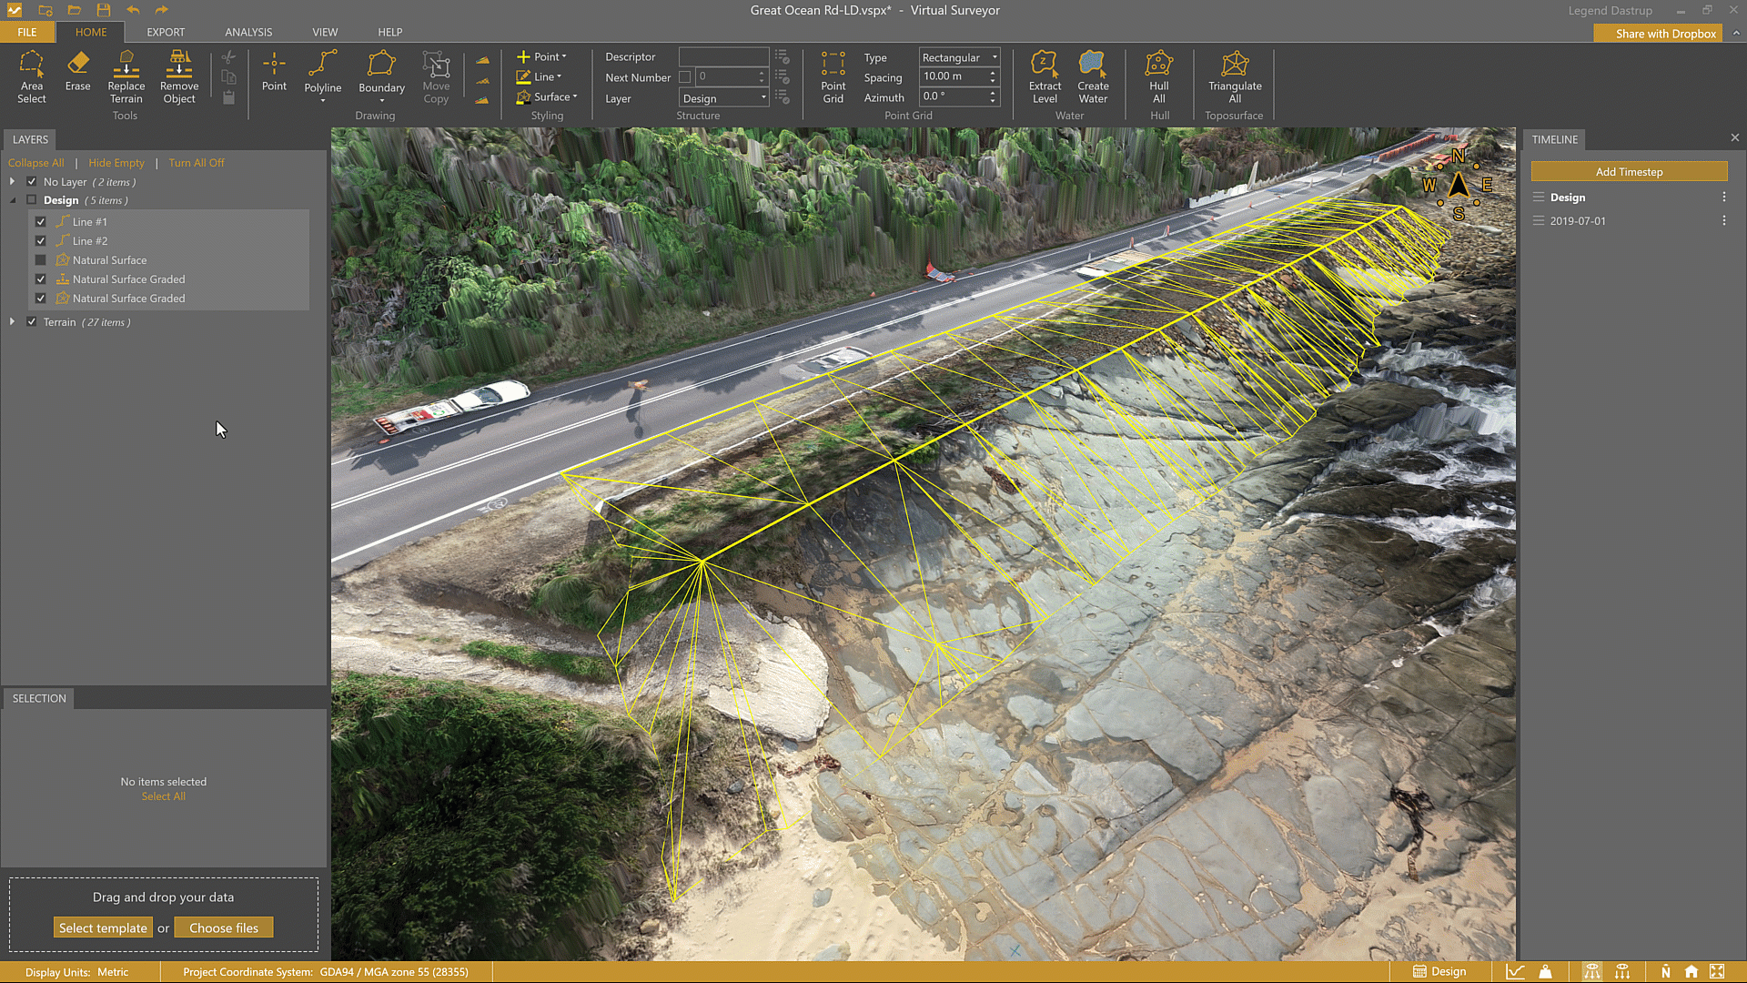The image size is (1747, 983).
Task: Open the EXPORT ribbon tab
Action: click(166, 32)
